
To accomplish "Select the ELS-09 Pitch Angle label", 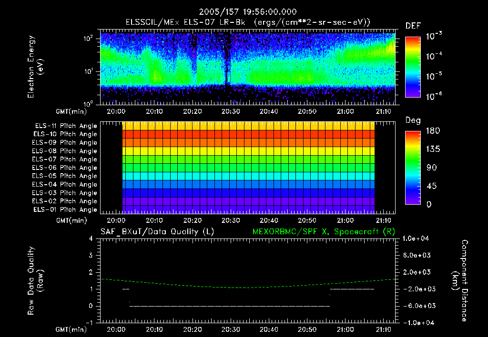I will click(x=65, y=142).
